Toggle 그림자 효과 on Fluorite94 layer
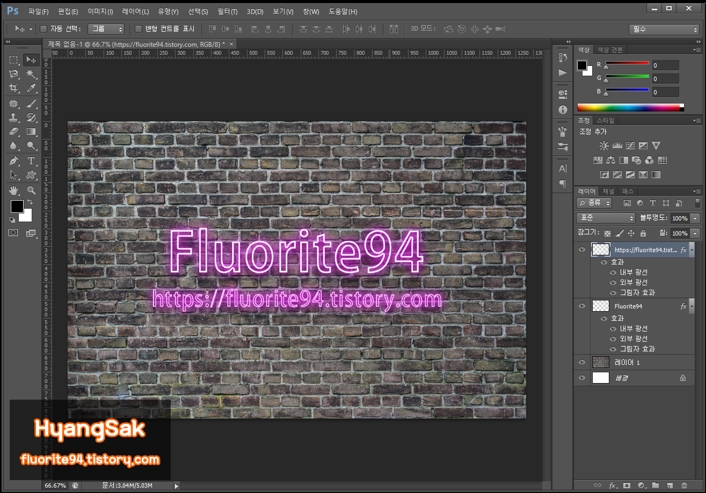The width and height of the screenshot is (706, 493). [613, 349]
